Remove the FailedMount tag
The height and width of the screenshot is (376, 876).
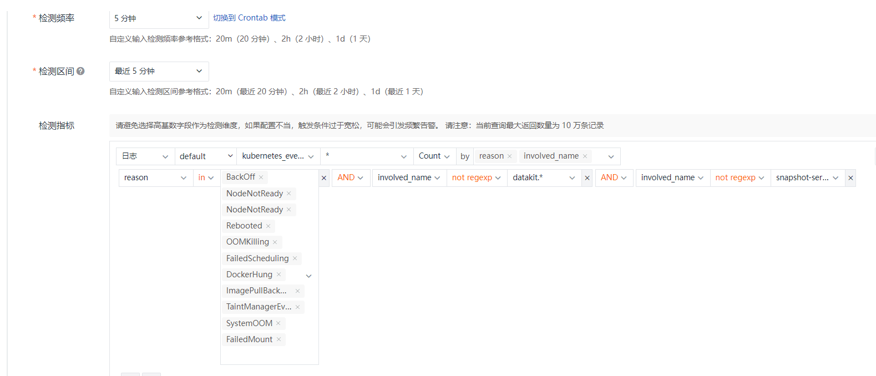(x=279, y=339)
